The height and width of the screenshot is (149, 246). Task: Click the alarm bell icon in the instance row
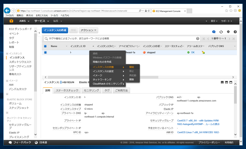click(203, 52)
